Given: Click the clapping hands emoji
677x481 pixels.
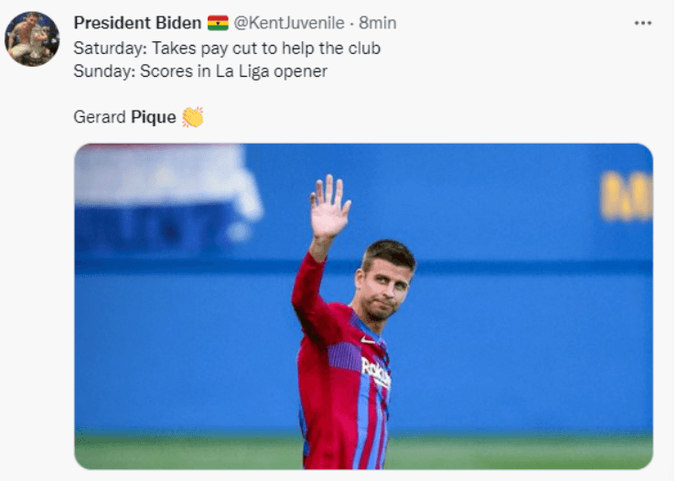Looking at the screenshot, I should tap(192, 117).
